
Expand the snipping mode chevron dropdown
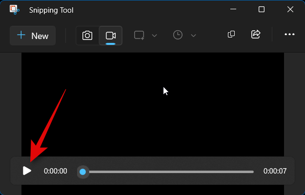pyautogui.click(x=155, y=36)
